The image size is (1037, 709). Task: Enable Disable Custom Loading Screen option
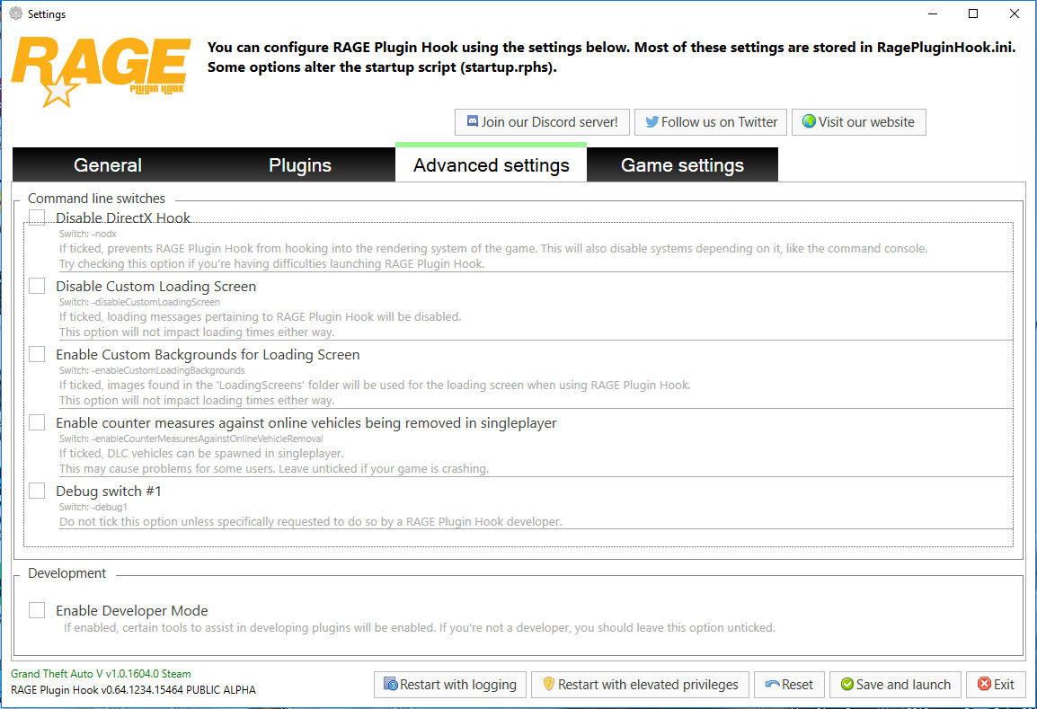37,286
